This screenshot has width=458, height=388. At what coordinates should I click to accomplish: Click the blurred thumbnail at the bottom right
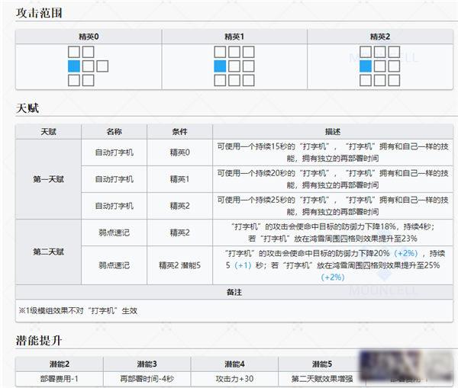point(407,366)
